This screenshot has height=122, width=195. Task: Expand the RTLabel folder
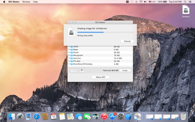click(69, 61)
